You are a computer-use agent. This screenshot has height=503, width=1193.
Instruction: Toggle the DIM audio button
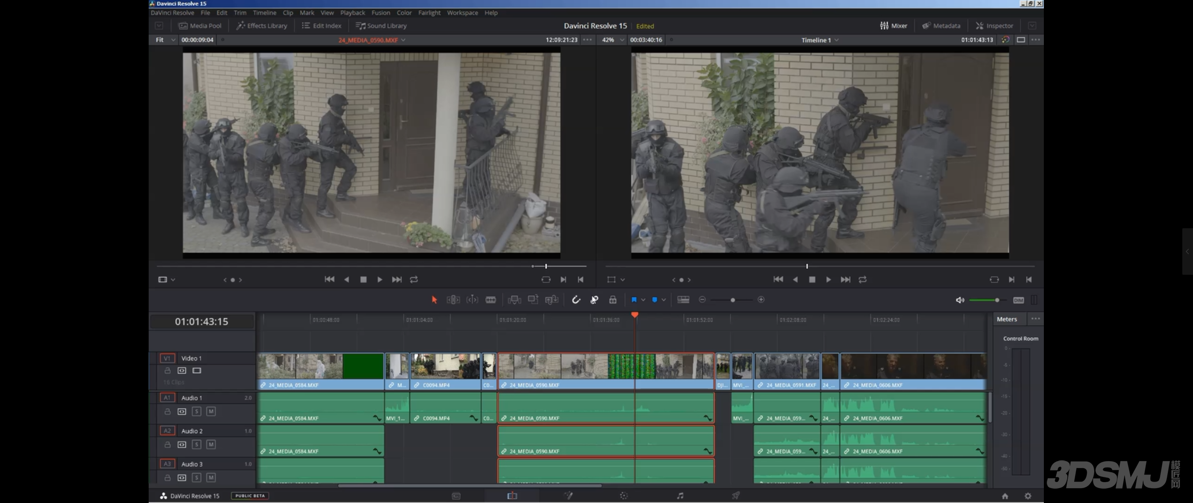pyautogui.click(x=1019, y=300)
